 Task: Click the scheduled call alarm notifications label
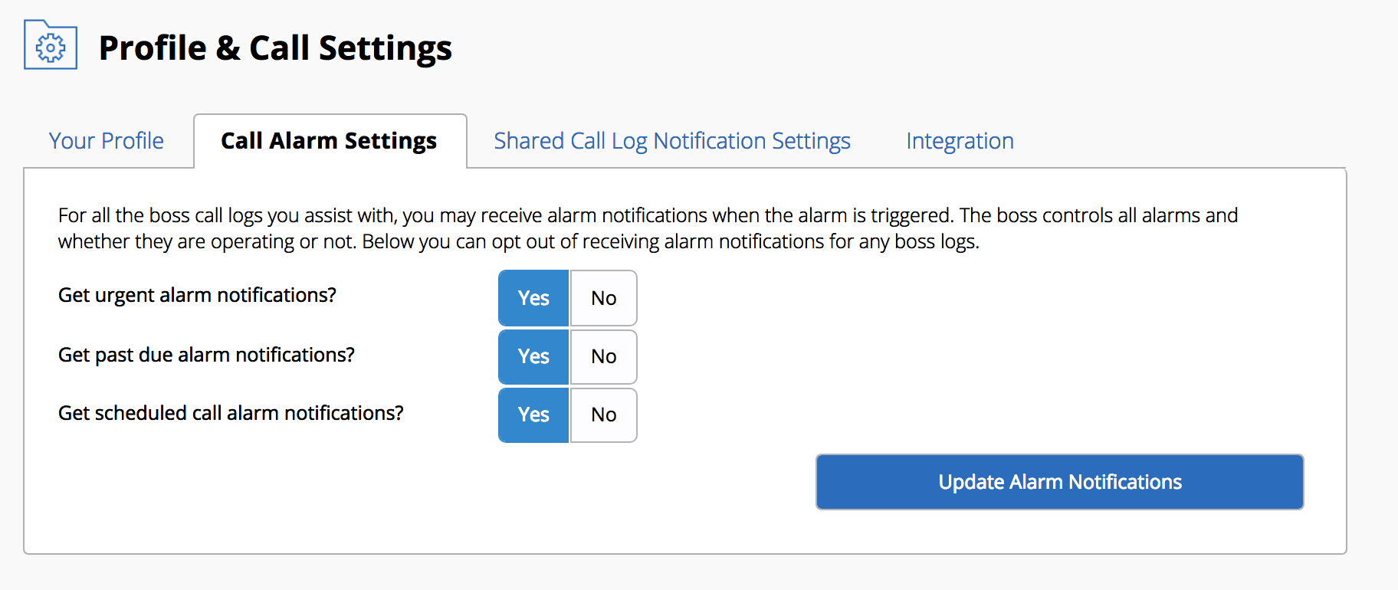tap(231, 414)
